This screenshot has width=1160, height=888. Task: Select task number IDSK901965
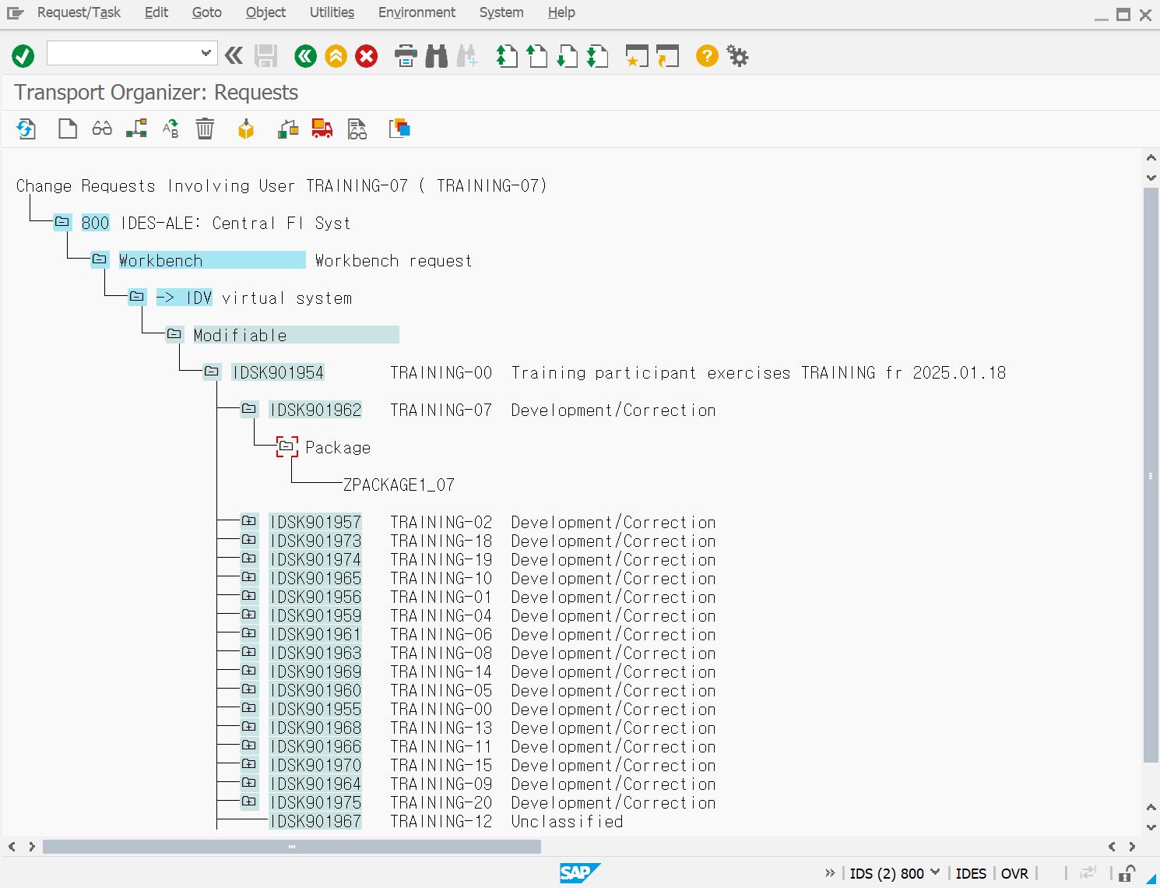click(x=315, y=578)
